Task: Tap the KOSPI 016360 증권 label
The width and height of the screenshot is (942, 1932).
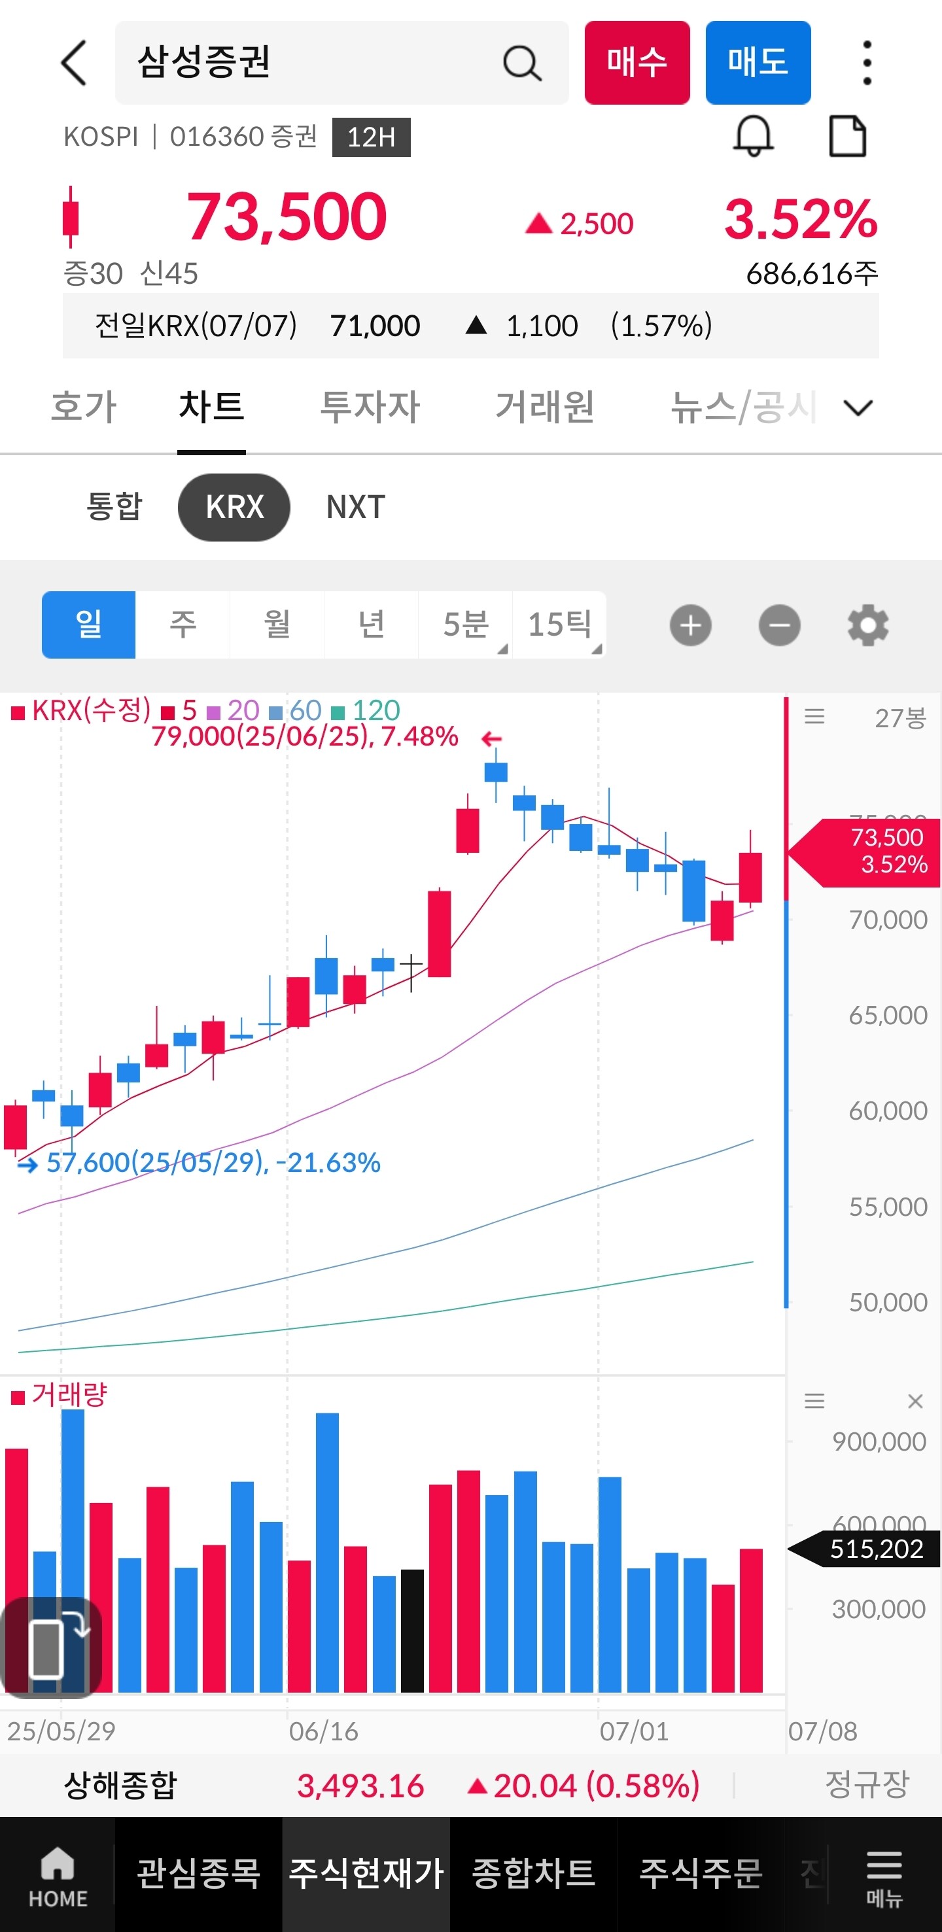Action: 190,137
